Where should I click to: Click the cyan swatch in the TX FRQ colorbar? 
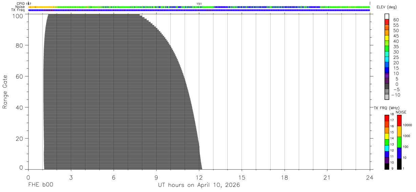[x=387, y=148]
